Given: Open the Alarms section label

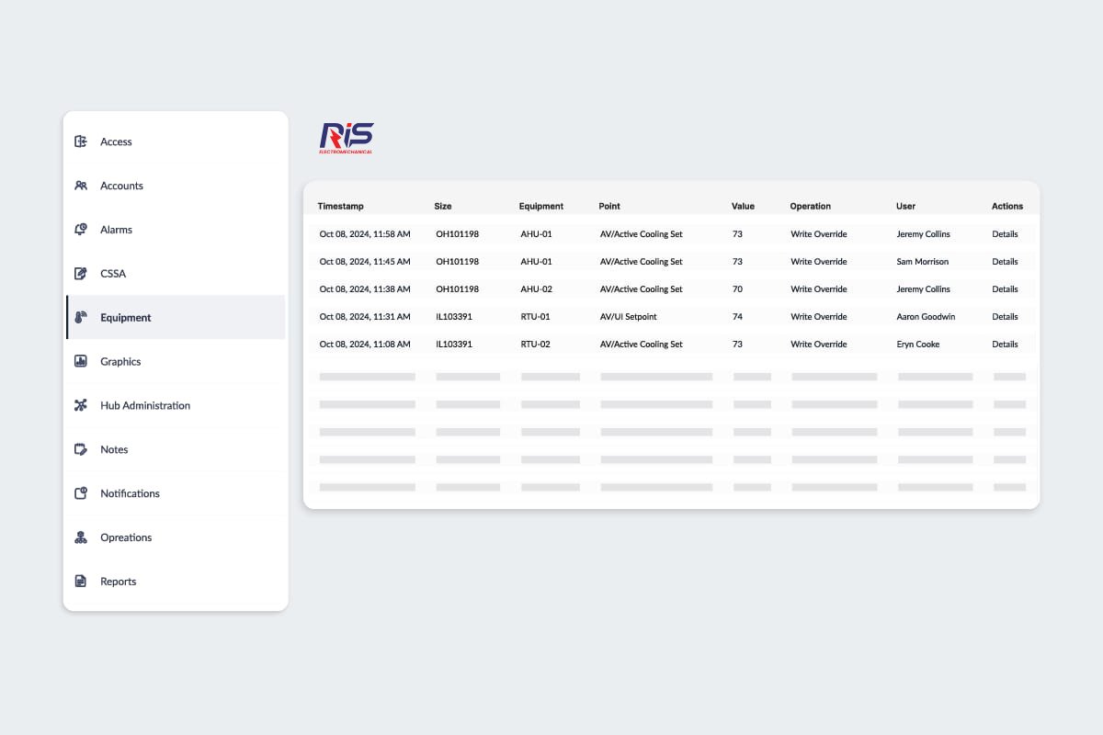Looking at the screenshot, I should tap(116, 230).
